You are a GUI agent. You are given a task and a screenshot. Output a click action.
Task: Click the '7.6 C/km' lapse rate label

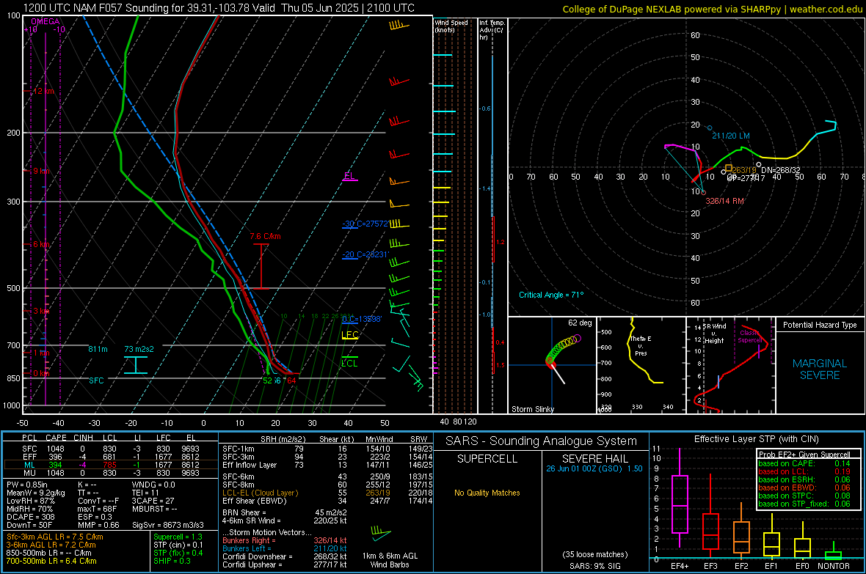tap(265, 236)
